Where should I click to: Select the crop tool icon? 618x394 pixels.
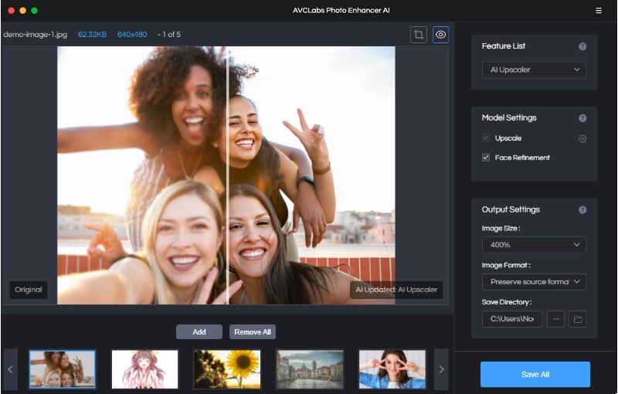coord(419,35)
